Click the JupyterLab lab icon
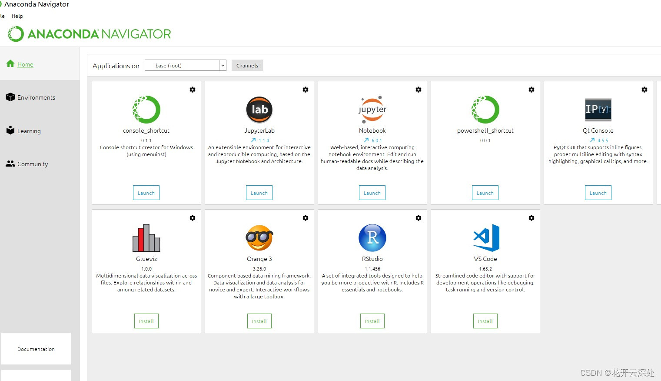The image size is (661, 381). tap(259, 110)
